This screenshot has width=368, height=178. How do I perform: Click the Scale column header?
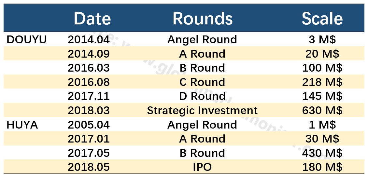[x=322, y=19]
